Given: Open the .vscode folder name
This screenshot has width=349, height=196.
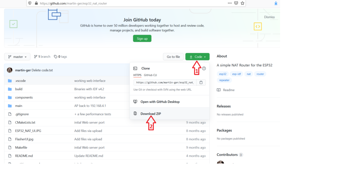Looking at the screenshot, I should (x=20, y=81).
